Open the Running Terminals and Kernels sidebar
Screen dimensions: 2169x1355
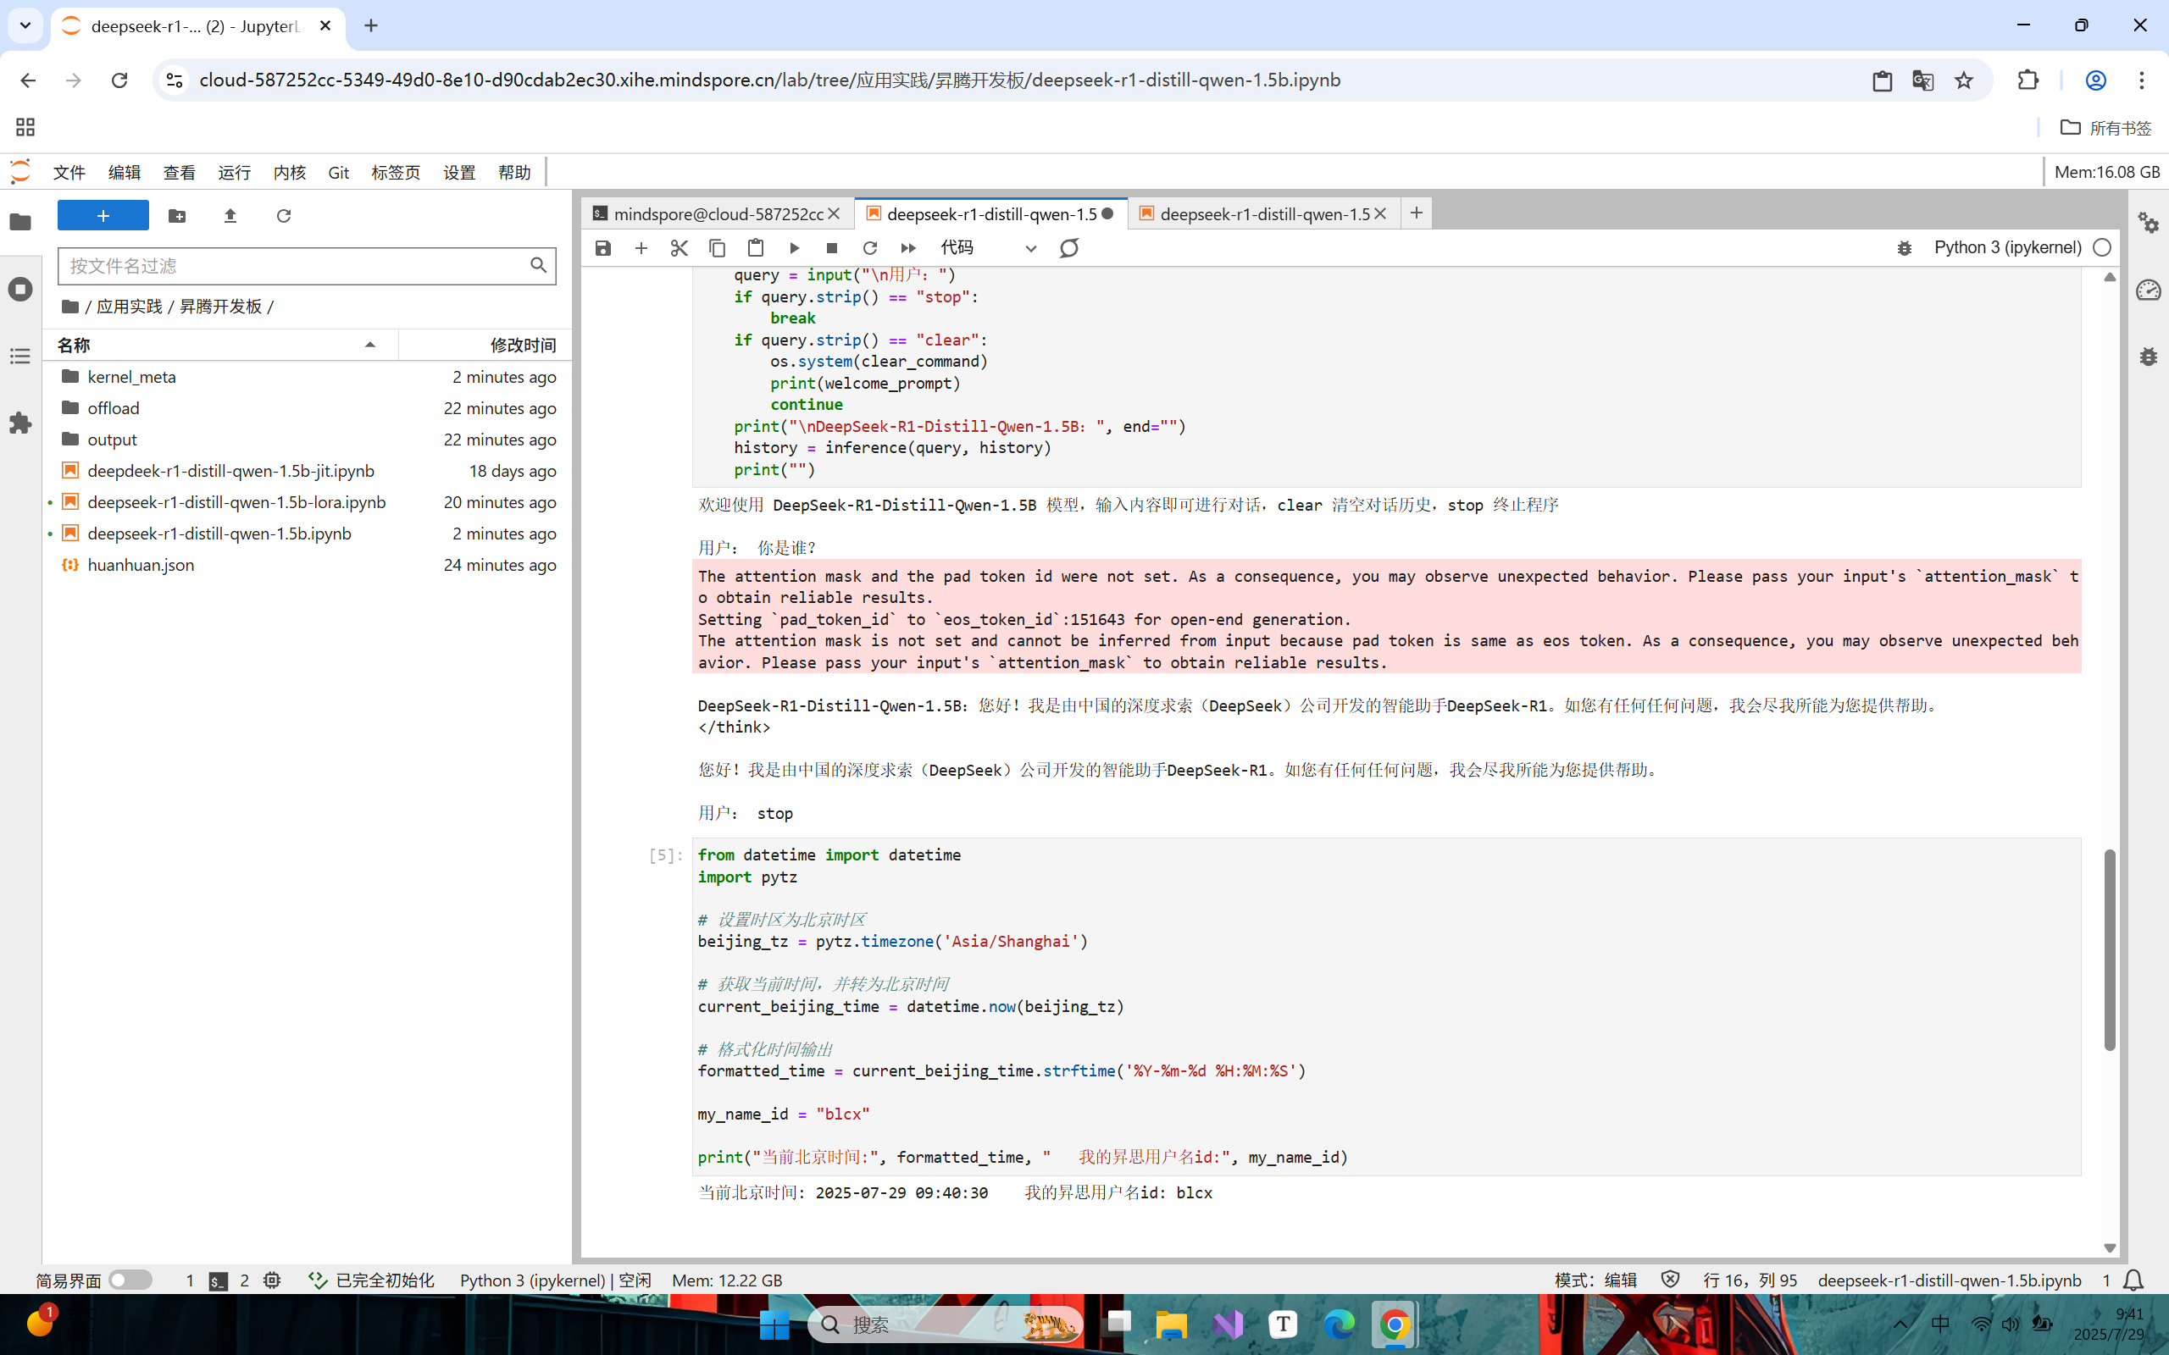click(20, 290)
